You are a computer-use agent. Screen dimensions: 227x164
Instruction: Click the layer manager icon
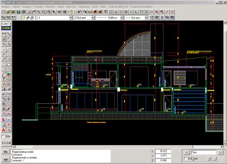(3, 17)
